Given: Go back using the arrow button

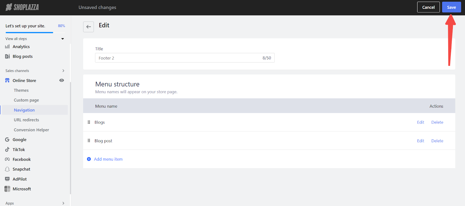Looking at the screenshot, I should 88,27.
